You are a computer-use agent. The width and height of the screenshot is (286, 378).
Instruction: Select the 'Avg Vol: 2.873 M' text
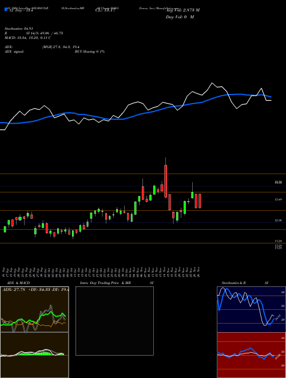tap(182, 10)
